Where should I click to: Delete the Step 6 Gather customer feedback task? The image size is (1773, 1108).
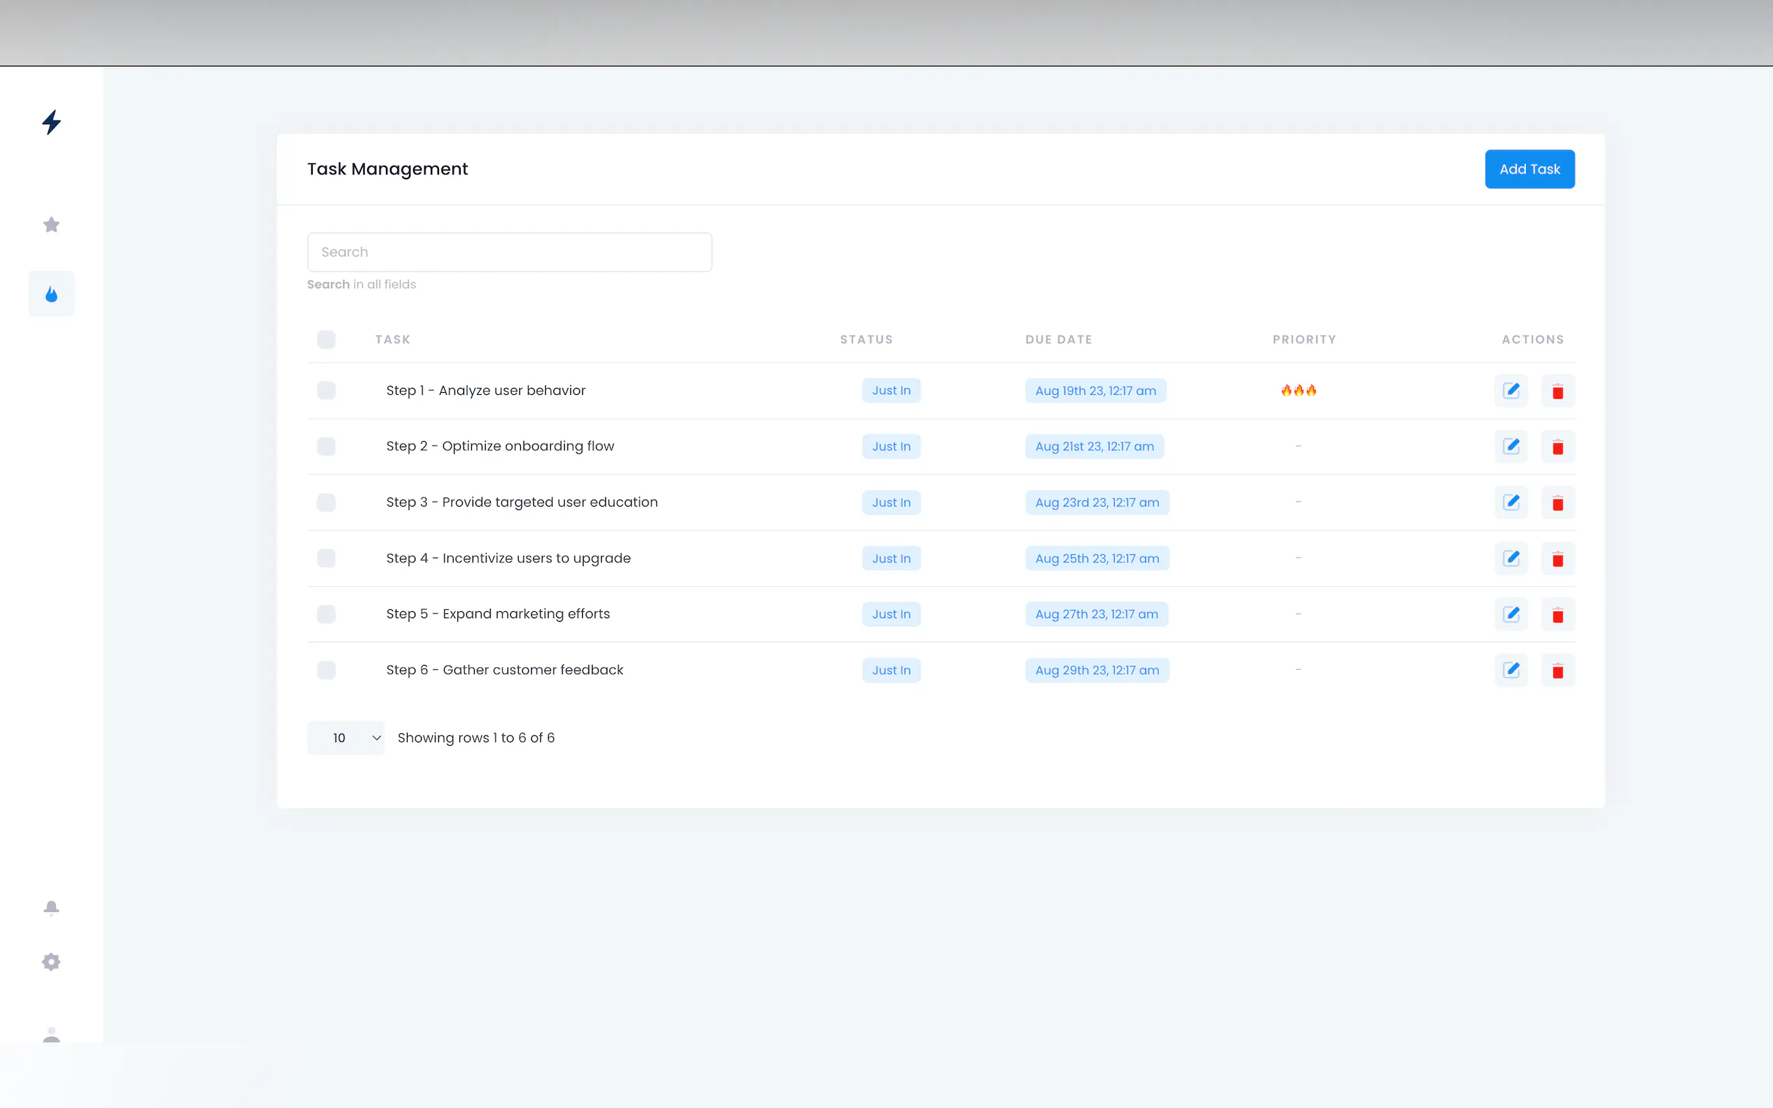coord(1557,670)
